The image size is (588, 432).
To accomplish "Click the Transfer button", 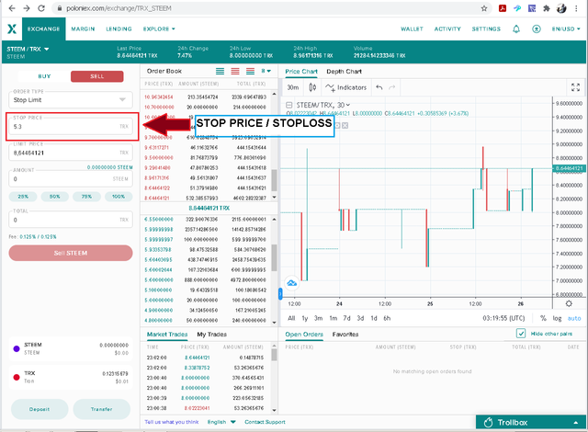I will [x=102, y=409].
